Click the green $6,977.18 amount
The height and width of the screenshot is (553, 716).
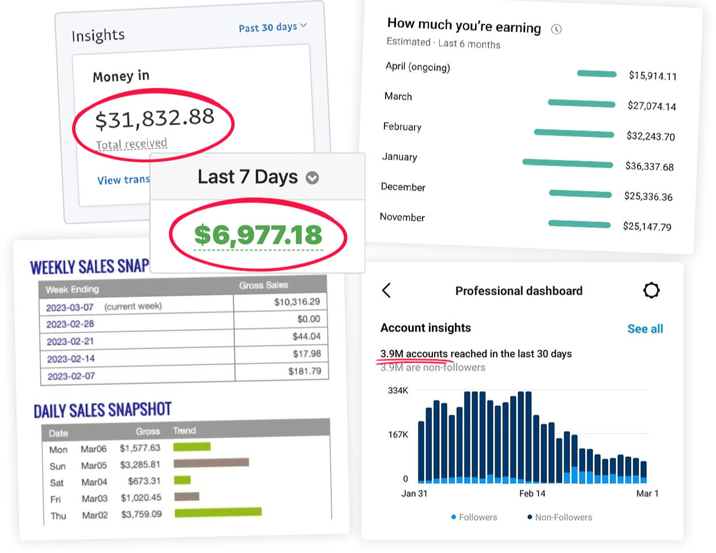point(258,235)
